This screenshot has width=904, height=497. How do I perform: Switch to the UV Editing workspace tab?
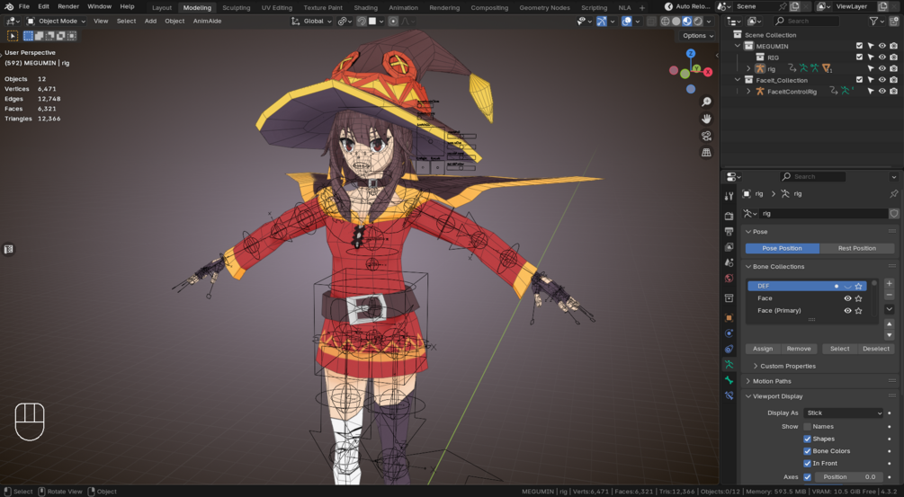[x=277, y=7]
